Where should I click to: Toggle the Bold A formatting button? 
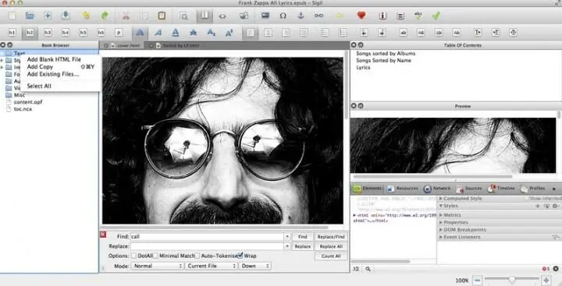coord(140,33)
